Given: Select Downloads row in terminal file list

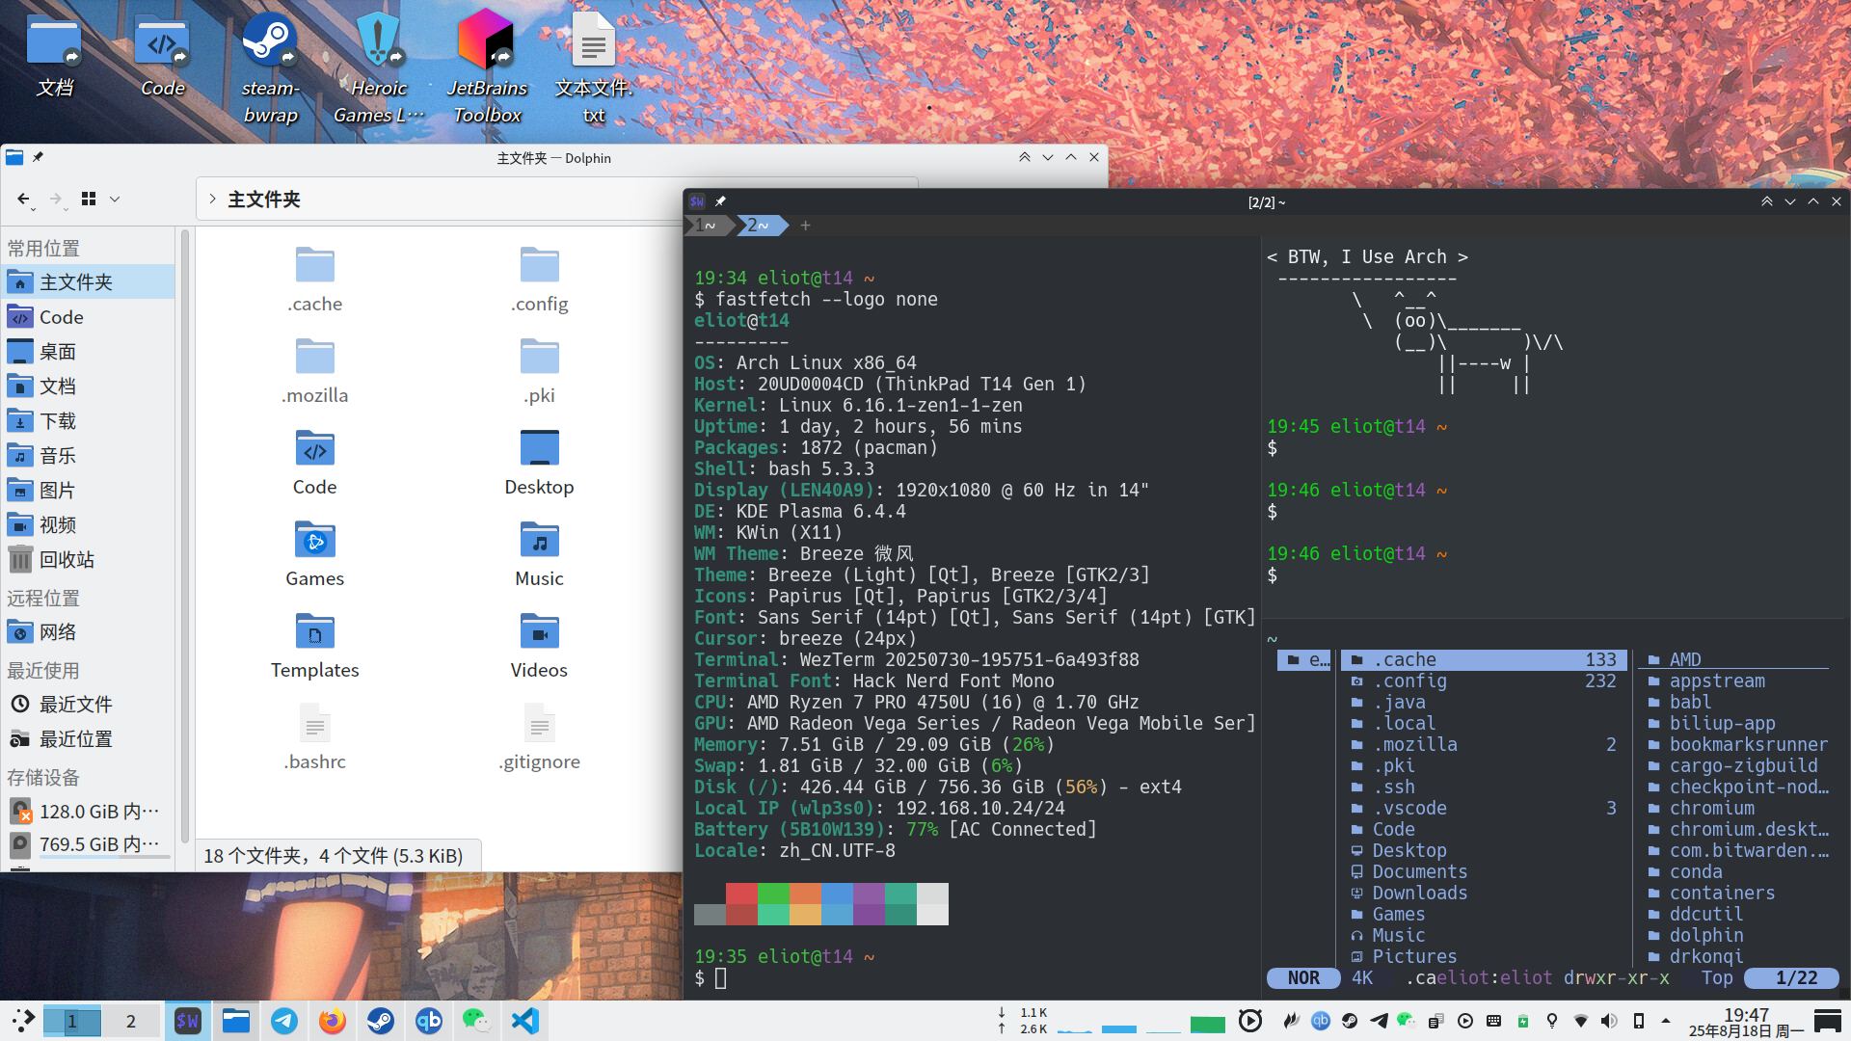Looking at the screenshot, I should (x=1485, y=894).
